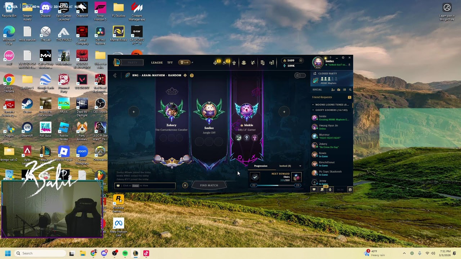Open the VALORANT desktop shortcut
Viewport: 461px width, 259px height.
click(82, 81)
